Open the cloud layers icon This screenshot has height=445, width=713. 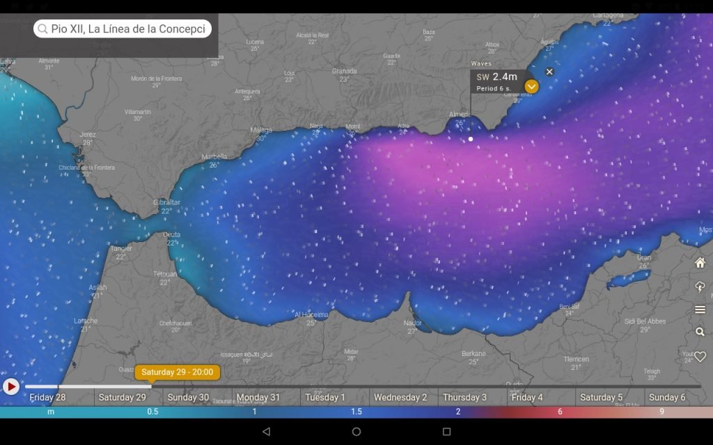point(700,286)
